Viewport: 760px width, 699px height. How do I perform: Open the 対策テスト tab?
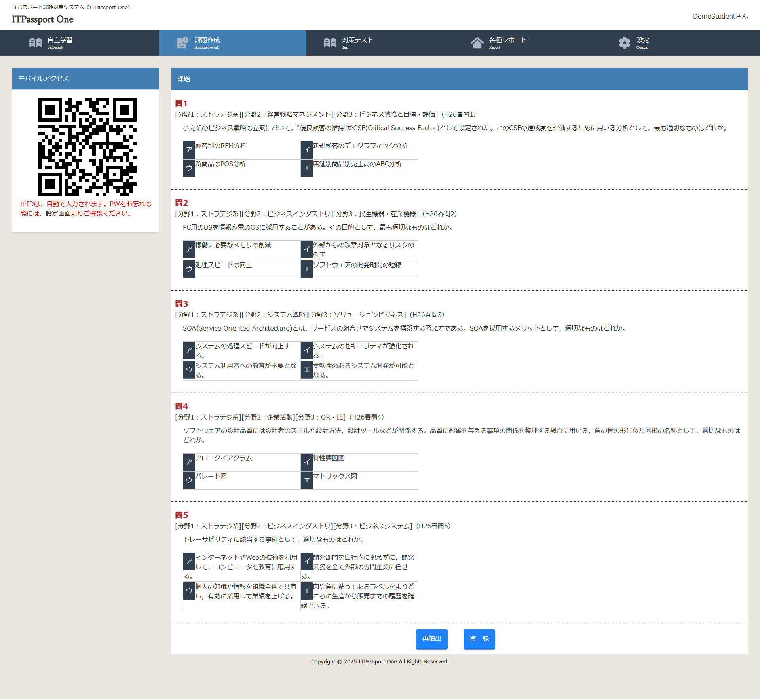(x=357, y=40)
